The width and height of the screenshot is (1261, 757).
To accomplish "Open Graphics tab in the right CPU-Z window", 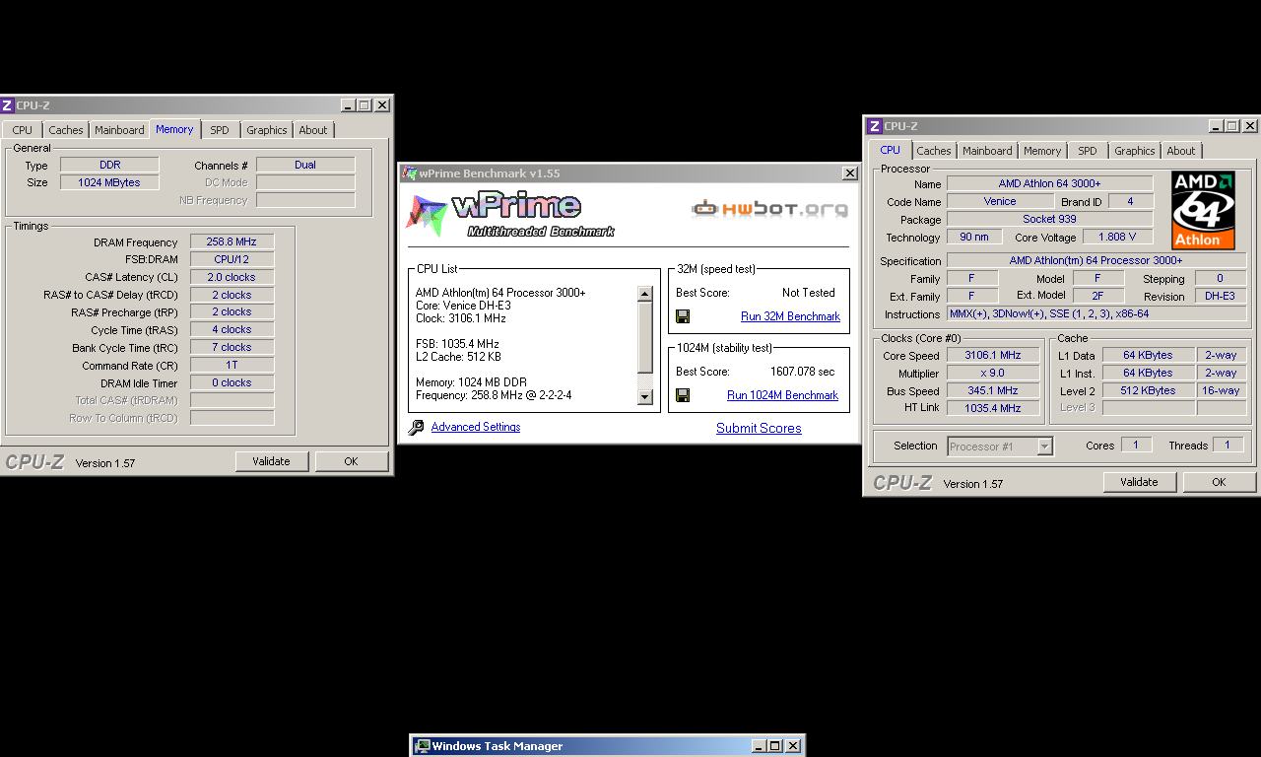I will point(1135,151).
